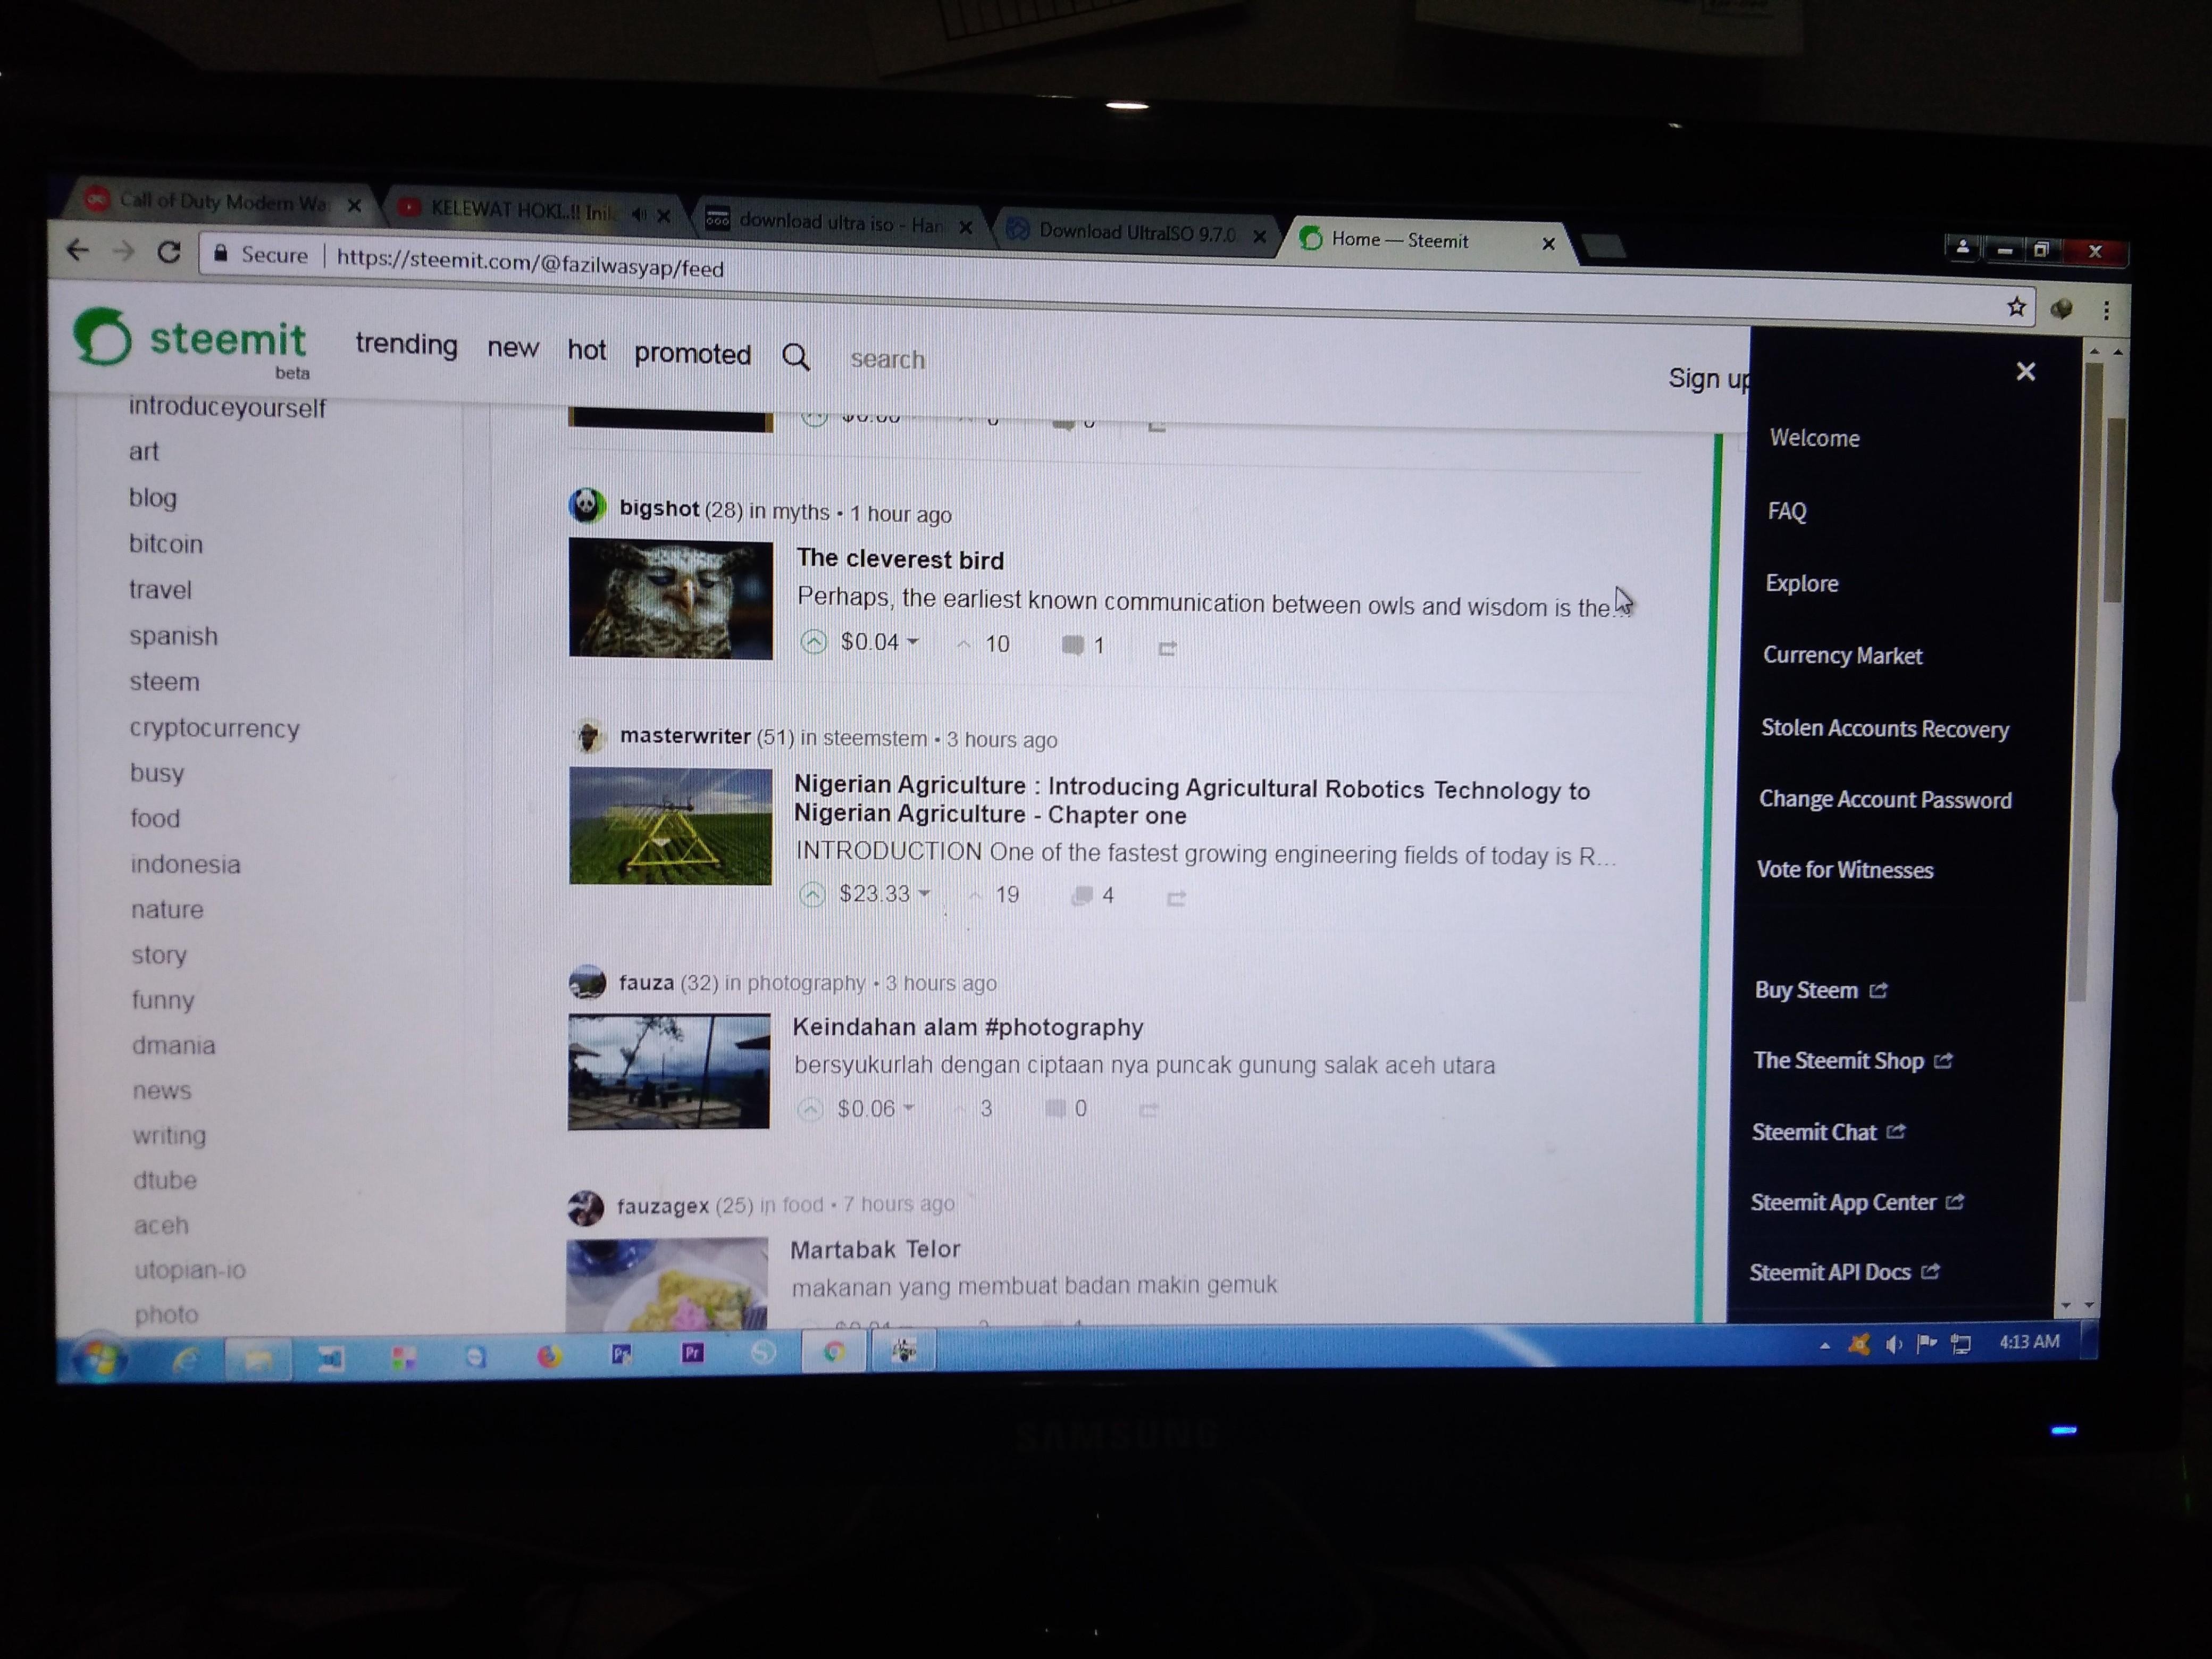This screenshot has height=1659, width=2212.
Task: Upvote the Nigerian Agriculture post
Action: pyautogui.click(x=812, y=894)
